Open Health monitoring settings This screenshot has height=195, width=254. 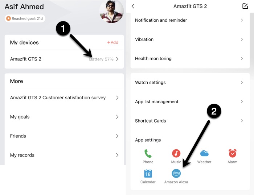[190, 58]
